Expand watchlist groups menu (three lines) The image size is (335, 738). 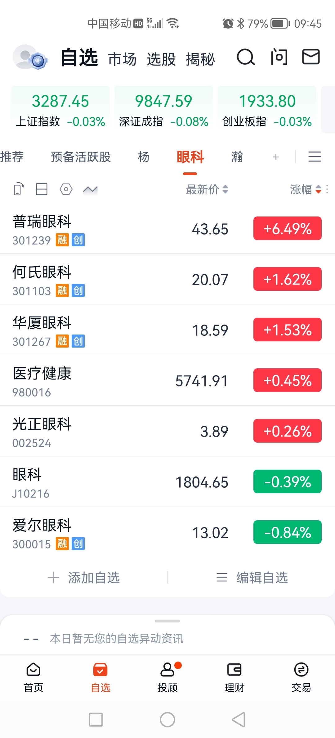point(315,157)
